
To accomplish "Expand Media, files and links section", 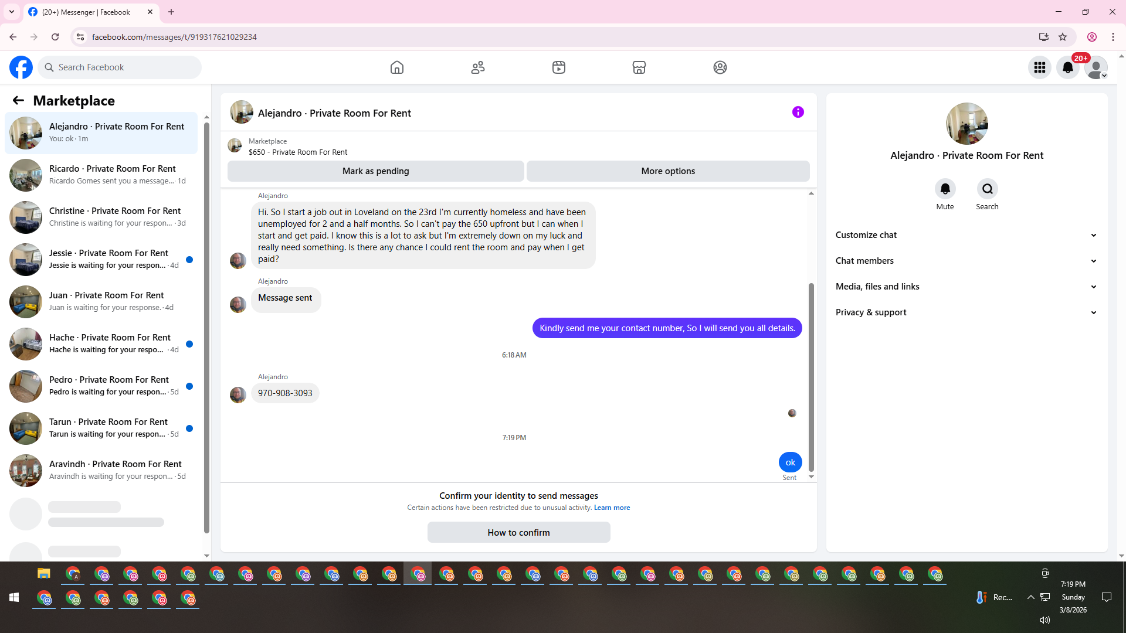I will click(966, 287).
